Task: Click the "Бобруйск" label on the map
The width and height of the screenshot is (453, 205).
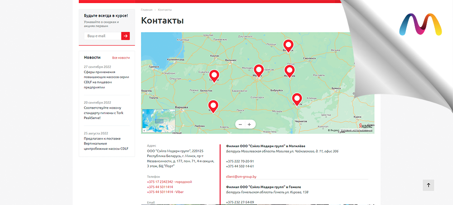Action: point(276,90)
